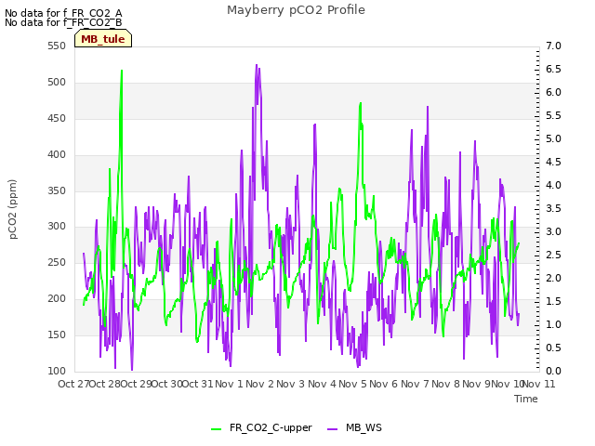
Task: Click the 'No data for f_FR_CO2_A' message
Action: tap(63, 13)
